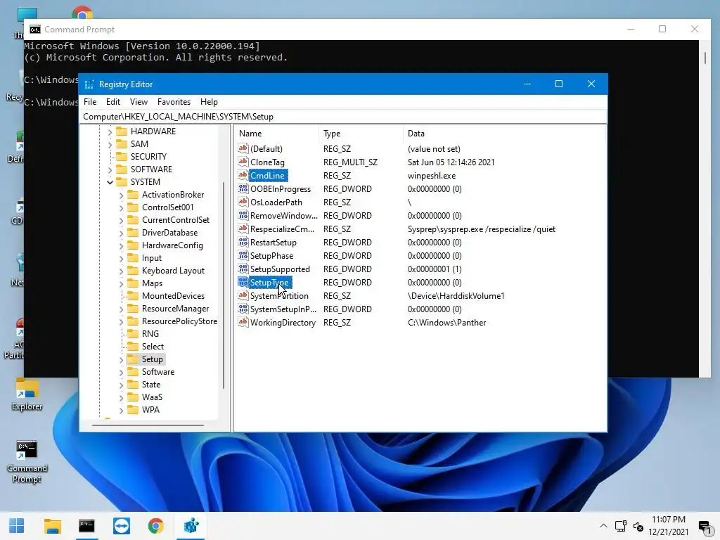Expand the SOFTWARE key under HKEY_LOCAL_MACHINE
This screenshot has height=540, width=720.
110,170
